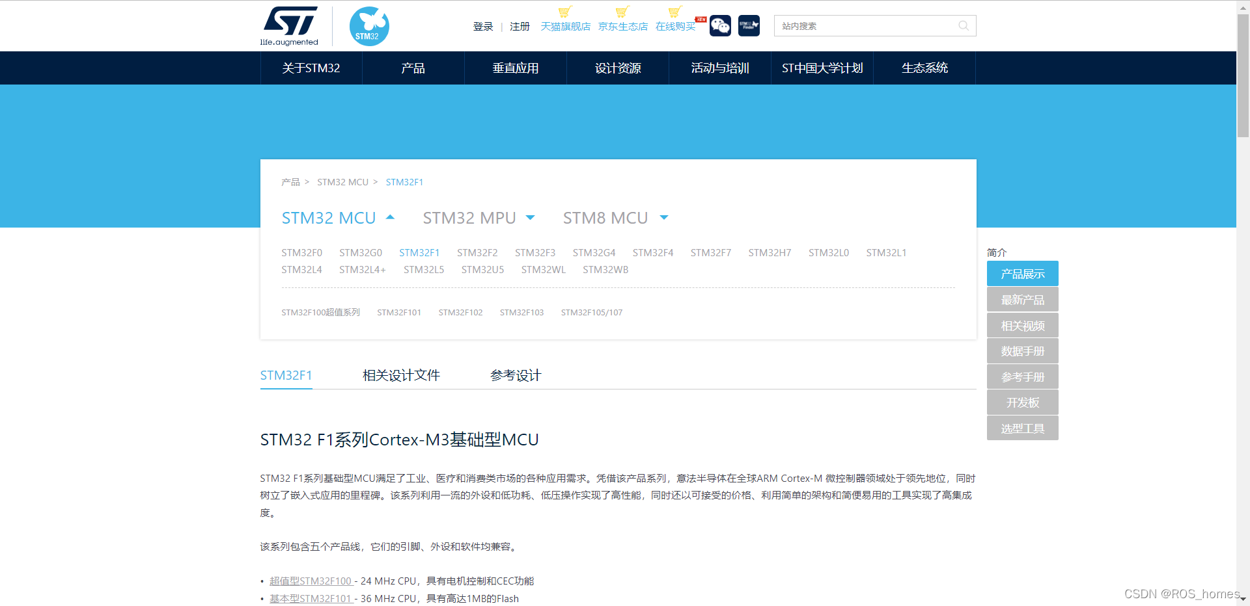
Task: Open the 垂直应用 menu
Action: coord(516,68)
